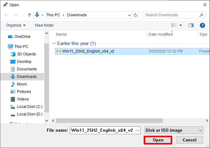The image size is (210, 148).
Task: Focus the Search Downloads field
Action: pos(174,15)
